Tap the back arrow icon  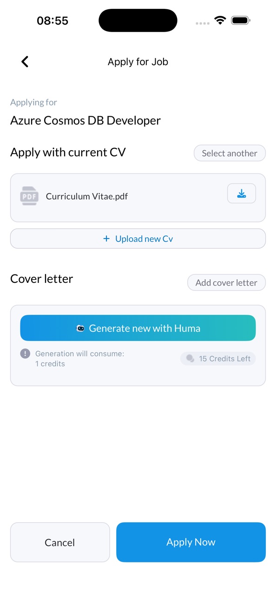tap(25, 61)
